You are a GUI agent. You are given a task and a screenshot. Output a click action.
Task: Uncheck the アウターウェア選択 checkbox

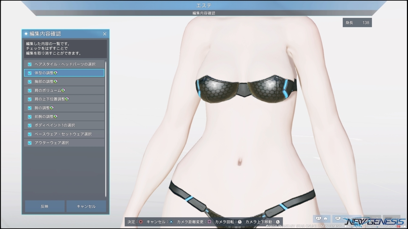click(x=30, y=143)
